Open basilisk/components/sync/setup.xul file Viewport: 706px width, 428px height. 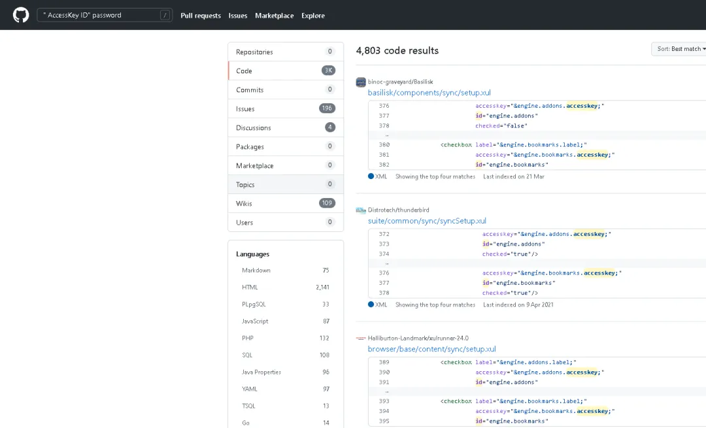click(429, 92)
